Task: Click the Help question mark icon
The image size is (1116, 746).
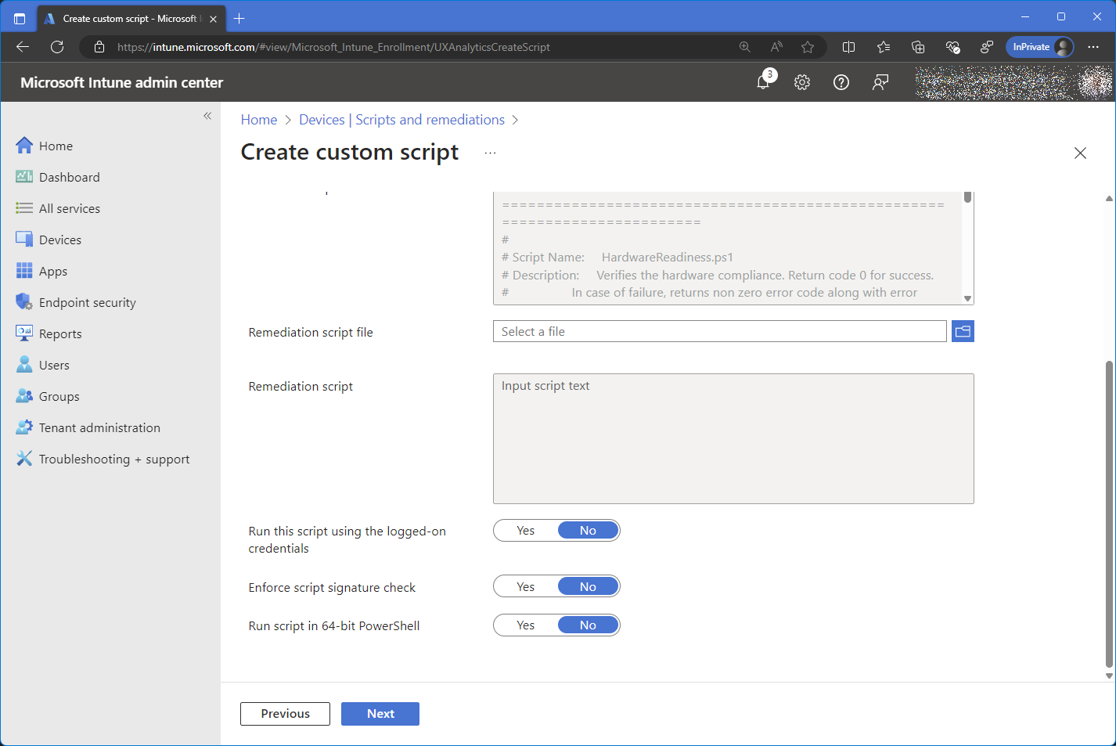Action: 841,82
